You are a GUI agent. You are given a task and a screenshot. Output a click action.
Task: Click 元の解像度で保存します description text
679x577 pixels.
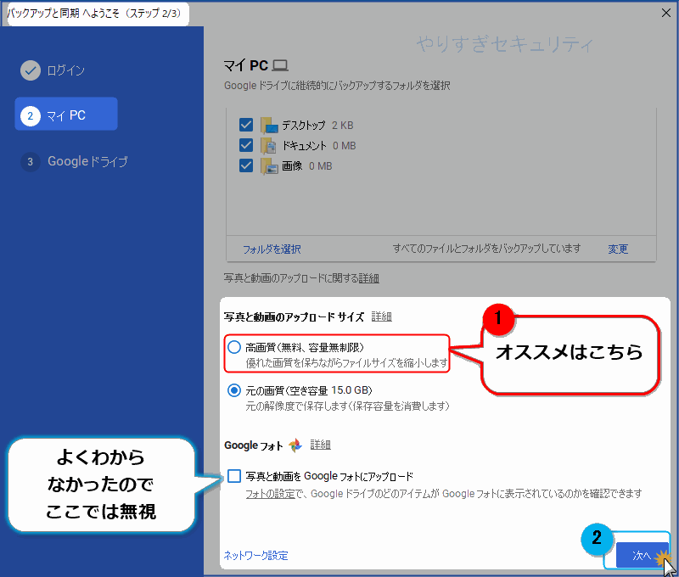[348, 406]
